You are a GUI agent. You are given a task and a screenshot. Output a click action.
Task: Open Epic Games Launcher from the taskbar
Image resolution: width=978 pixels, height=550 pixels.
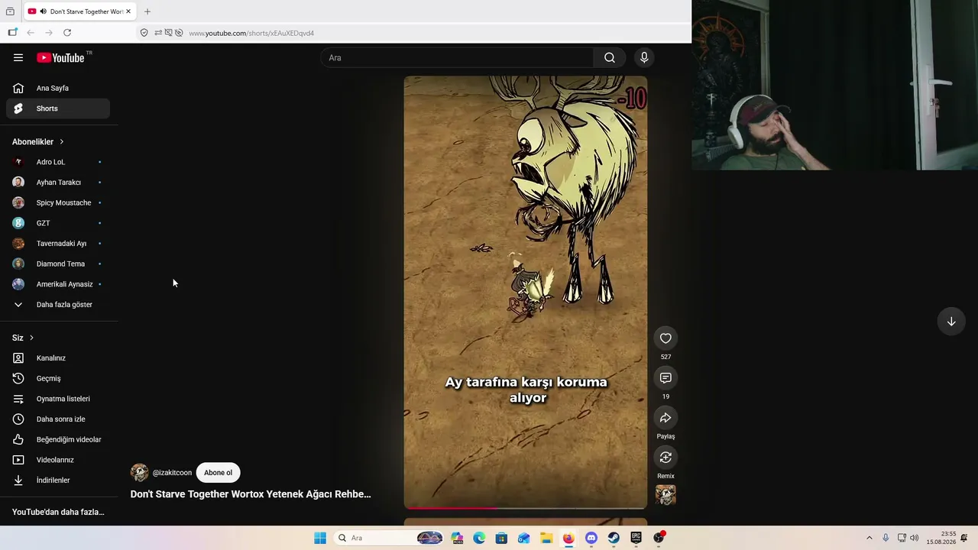click(x=636, y=538)
